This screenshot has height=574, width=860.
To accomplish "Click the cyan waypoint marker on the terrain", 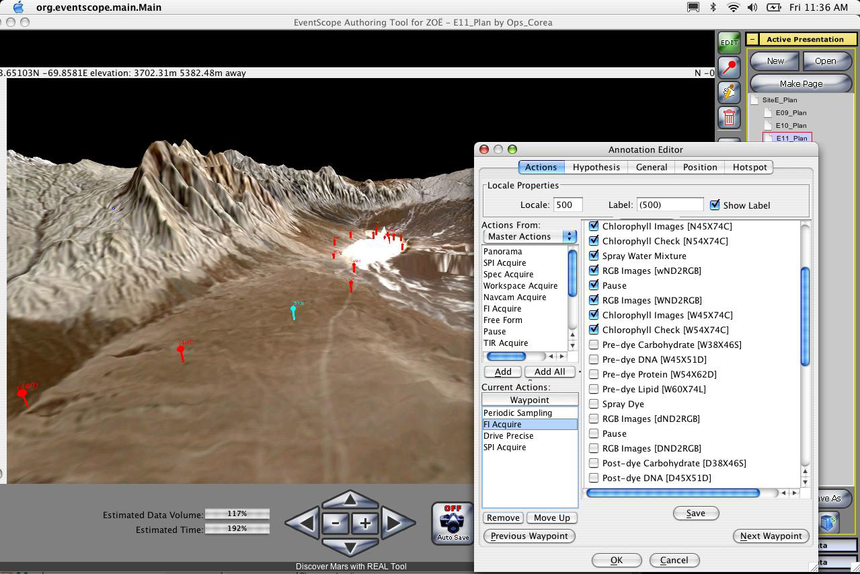I will pos(294,311).
